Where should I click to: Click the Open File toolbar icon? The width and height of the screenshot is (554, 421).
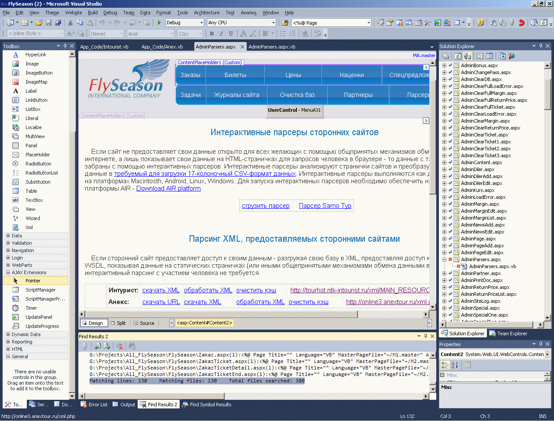[39, 23]
